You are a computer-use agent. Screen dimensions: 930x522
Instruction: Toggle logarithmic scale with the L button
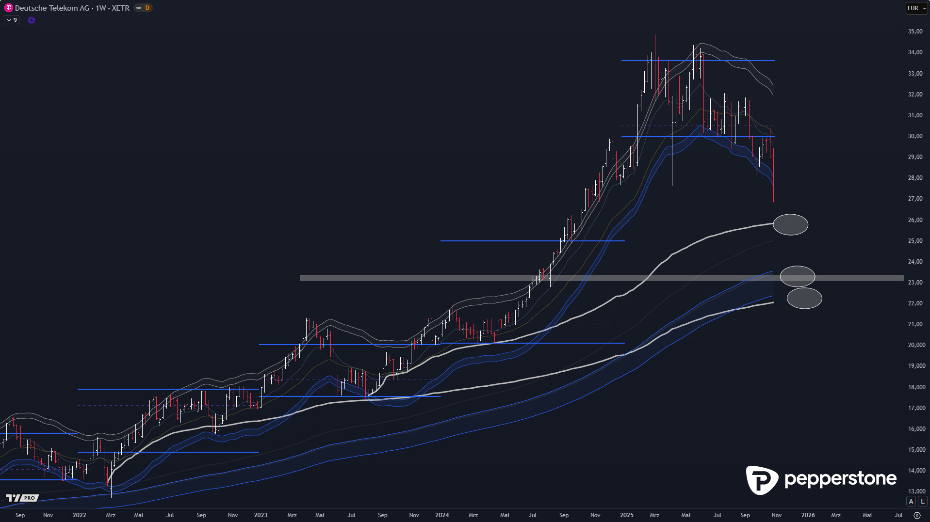922,501
